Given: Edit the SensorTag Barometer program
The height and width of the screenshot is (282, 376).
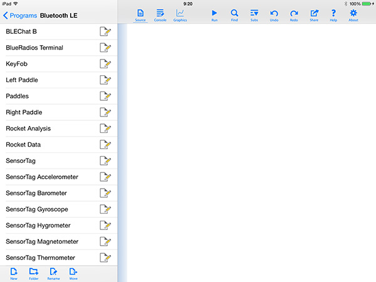Looking at the screenshot, I should 105,193.
